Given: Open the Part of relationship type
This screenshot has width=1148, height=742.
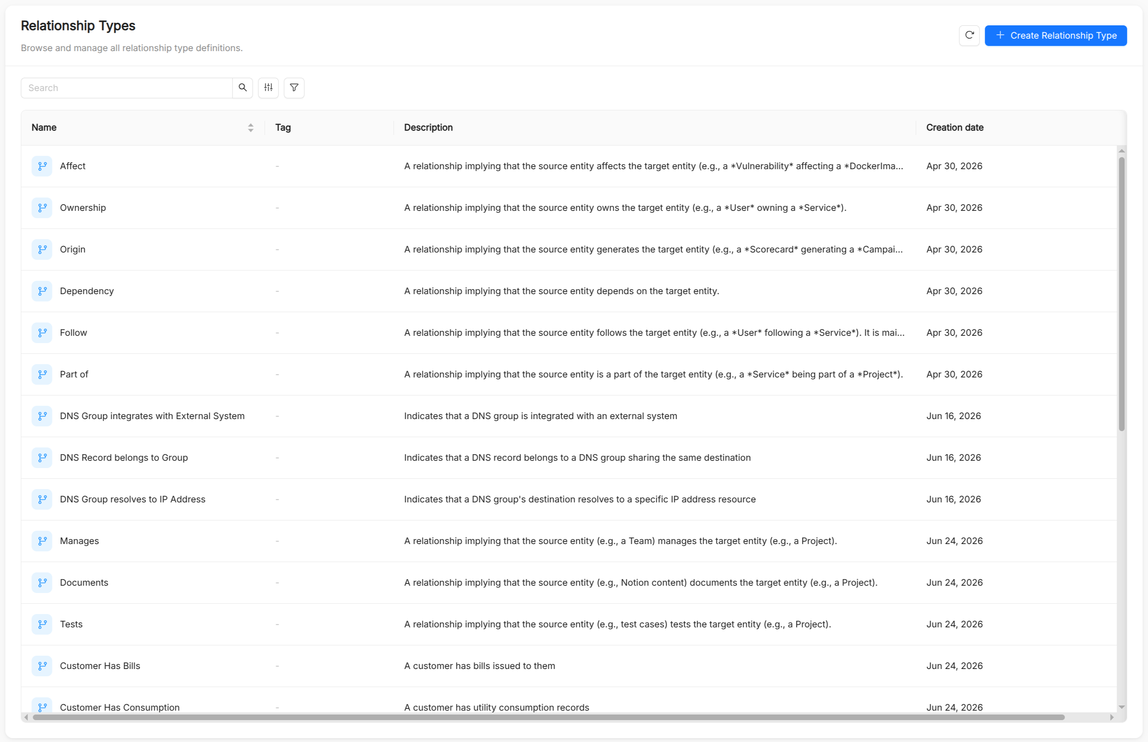Looking at the screenshot, I should pyautogui.click(x=74, y=374).
